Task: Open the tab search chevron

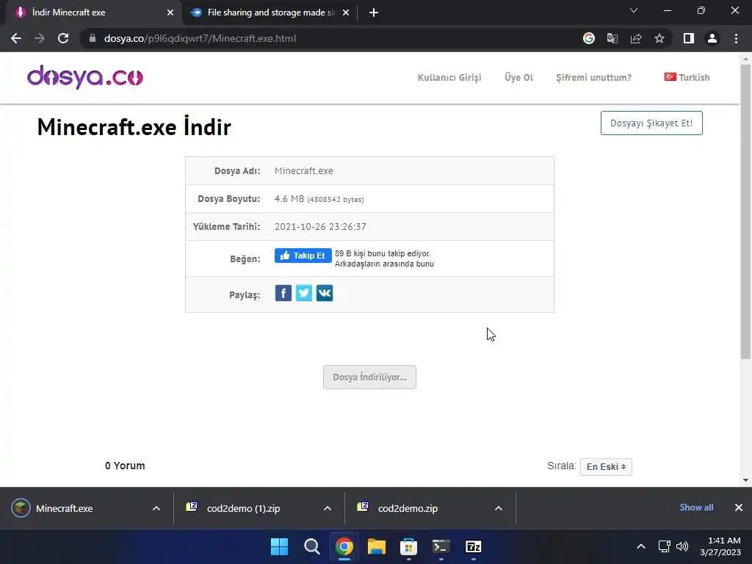Action: (634, 10)
